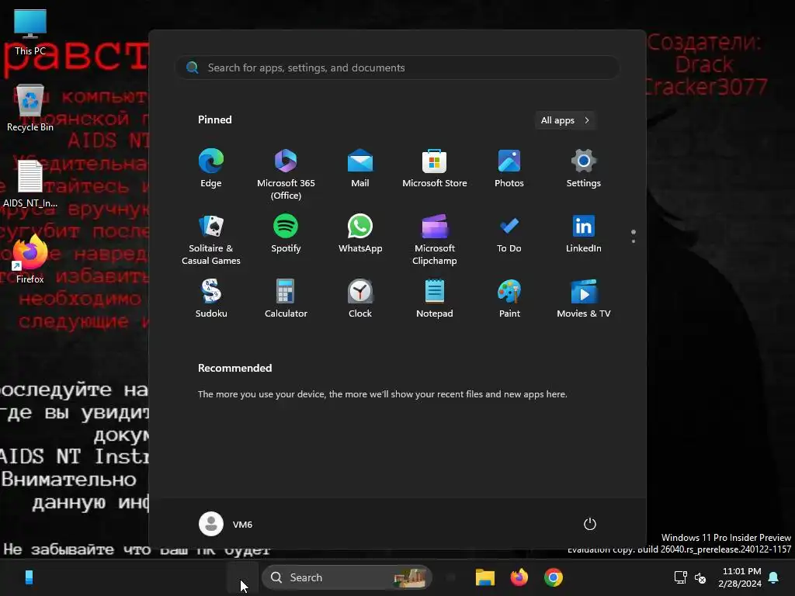Open Microsoft Store
Screen dimensions: 795x596
pos(435,168)
